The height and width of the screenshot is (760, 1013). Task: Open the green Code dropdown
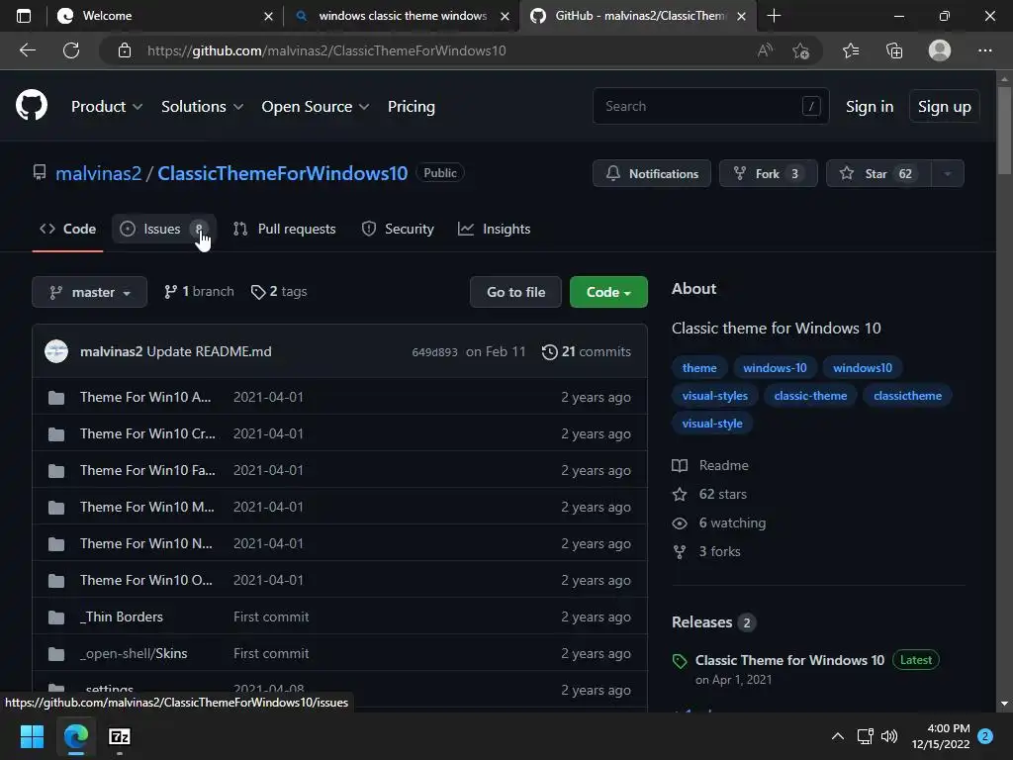(608, 292)
